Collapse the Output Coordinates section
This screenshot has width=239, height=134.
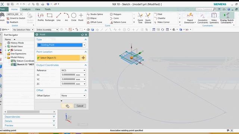point(86,65)
